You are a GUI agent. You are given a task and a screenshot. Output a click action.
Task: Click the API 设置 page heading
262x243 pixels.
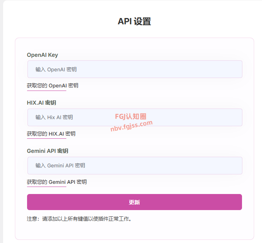coord(134,22)
